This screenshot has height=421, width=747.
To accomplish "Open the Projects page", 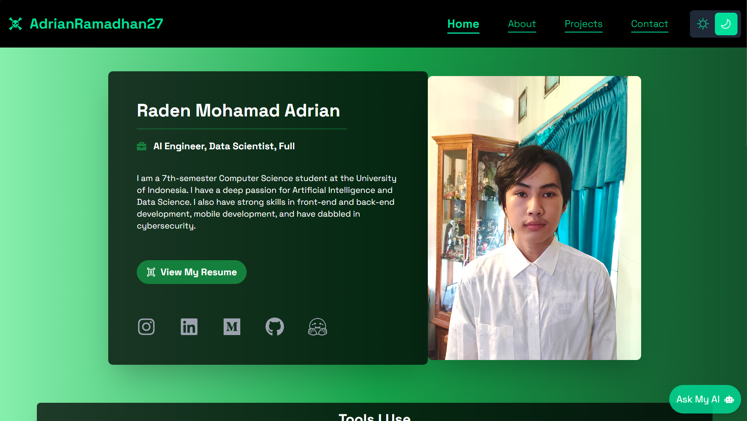I will click(583, 24).
